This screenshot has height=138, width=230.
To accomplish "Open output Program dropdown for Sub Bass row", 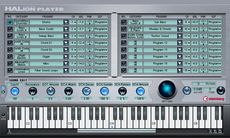I will click(x=215, y=22).
